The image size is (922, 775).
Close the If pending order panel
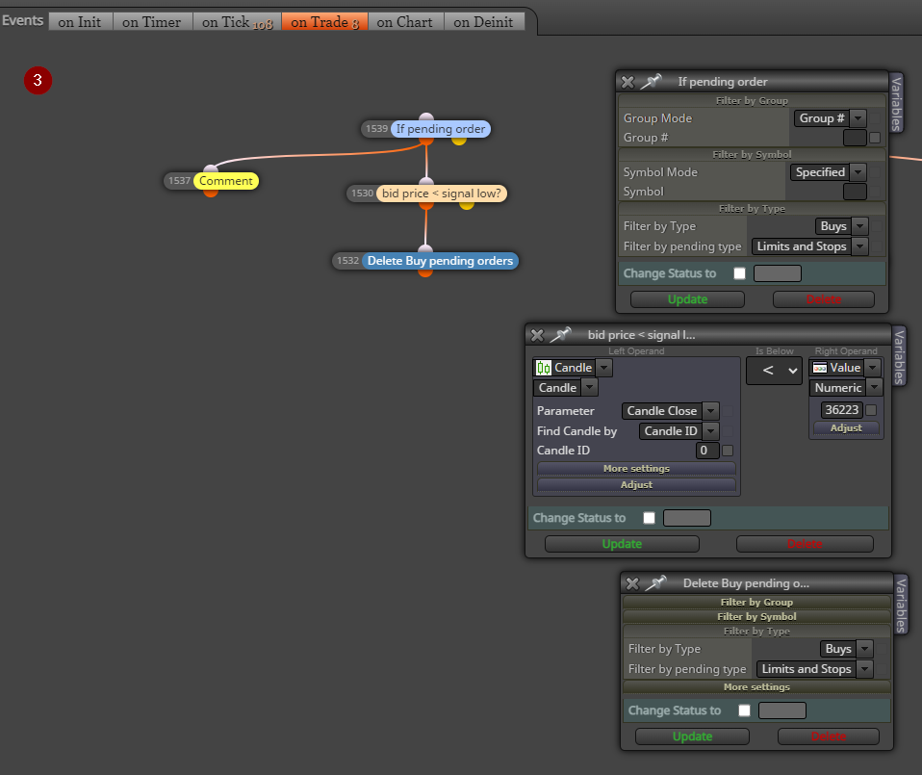(627, 82)
